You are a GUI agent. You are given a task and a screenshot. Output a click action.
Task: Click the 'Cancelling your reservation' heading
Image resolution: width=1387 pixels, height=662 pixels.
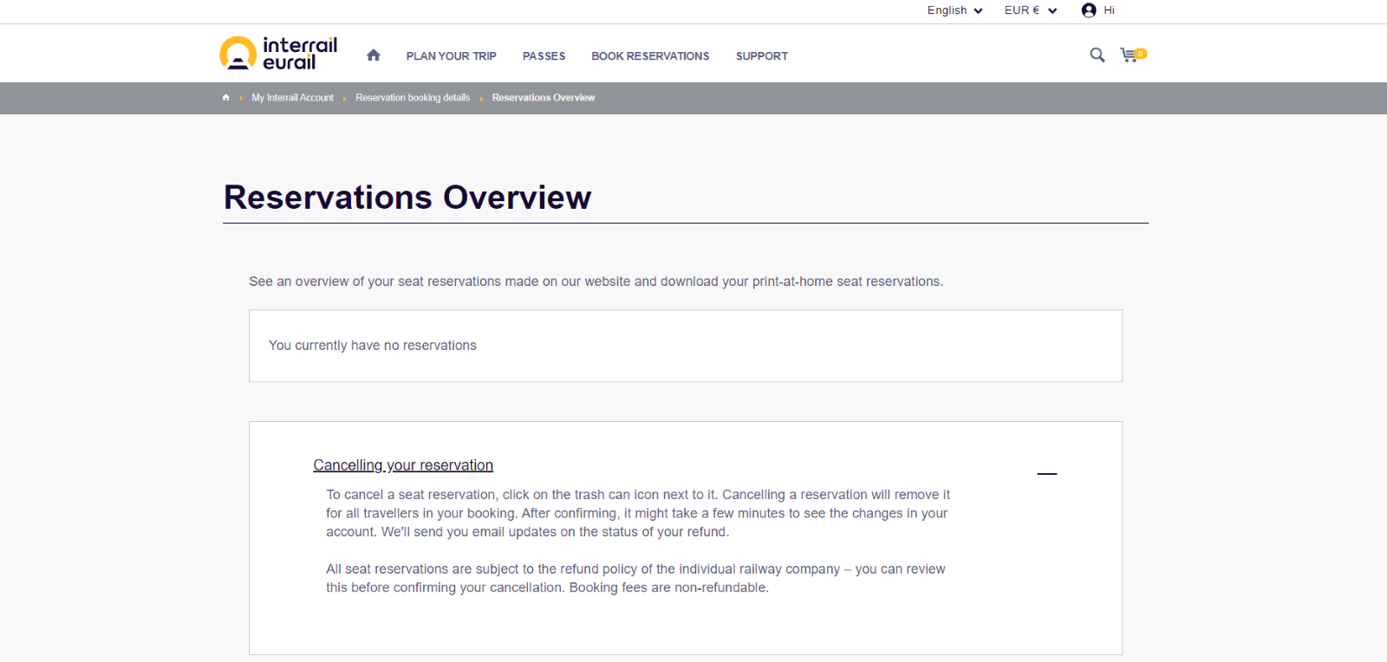(x=403, y=465)
